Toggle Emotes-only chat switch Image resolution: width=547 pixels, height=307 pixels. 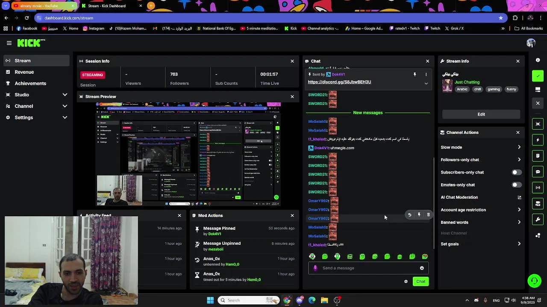pos(516,185)
